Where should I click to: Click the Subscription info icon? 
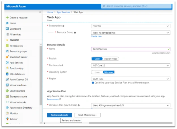(x=64, y=26)
